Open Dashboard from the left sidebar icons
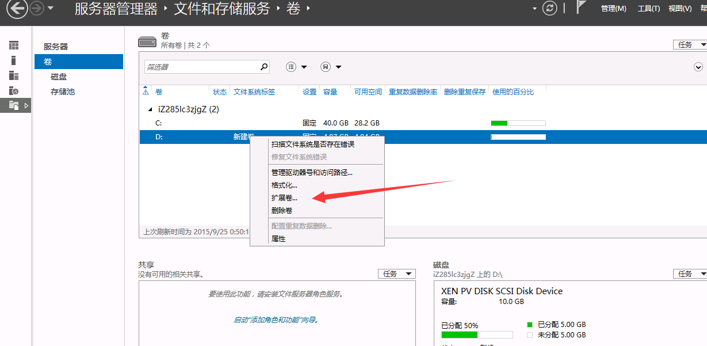Image resolution: width=707 pixels, height=346 pixels. pos(14,45)
